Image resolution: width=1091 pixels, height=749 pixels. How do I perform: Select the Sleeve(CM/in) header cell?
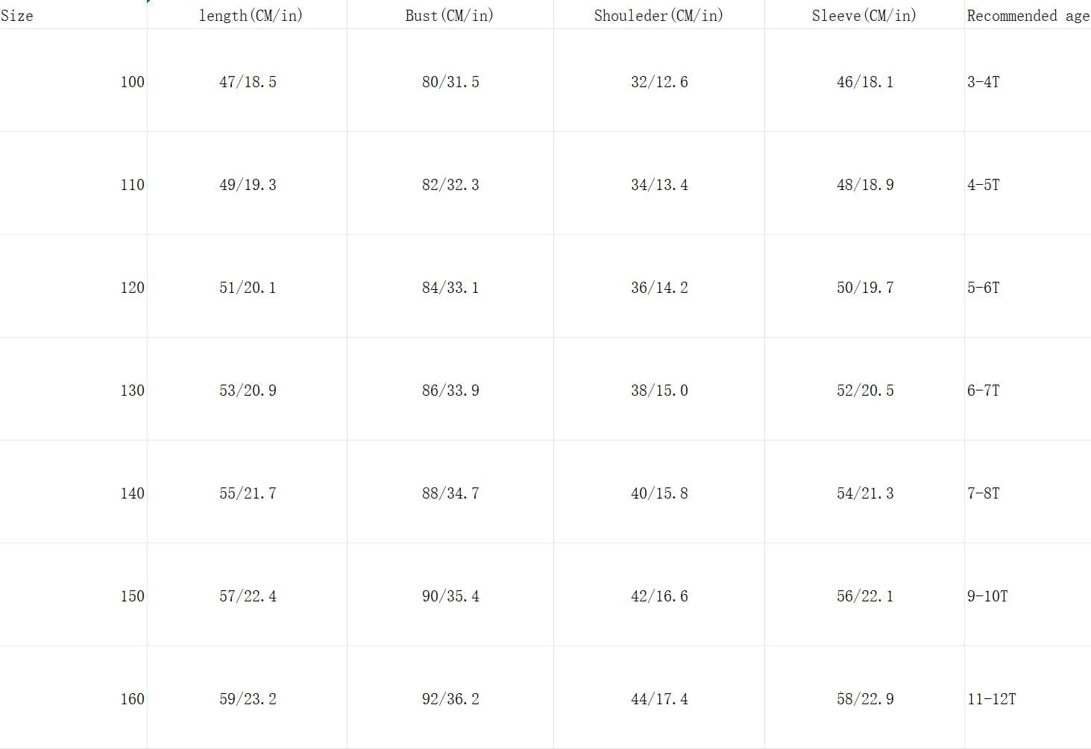click(864, 15)
